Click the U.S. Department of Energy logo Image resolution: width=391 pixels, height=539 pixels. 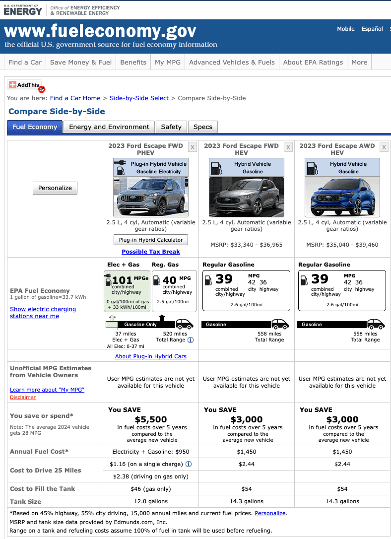pos(23,10)
